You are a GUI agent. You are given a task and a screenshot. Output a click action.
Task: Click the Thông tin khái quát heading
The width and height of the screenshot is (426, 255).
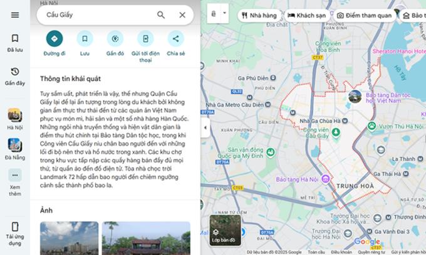coord(70,79)
